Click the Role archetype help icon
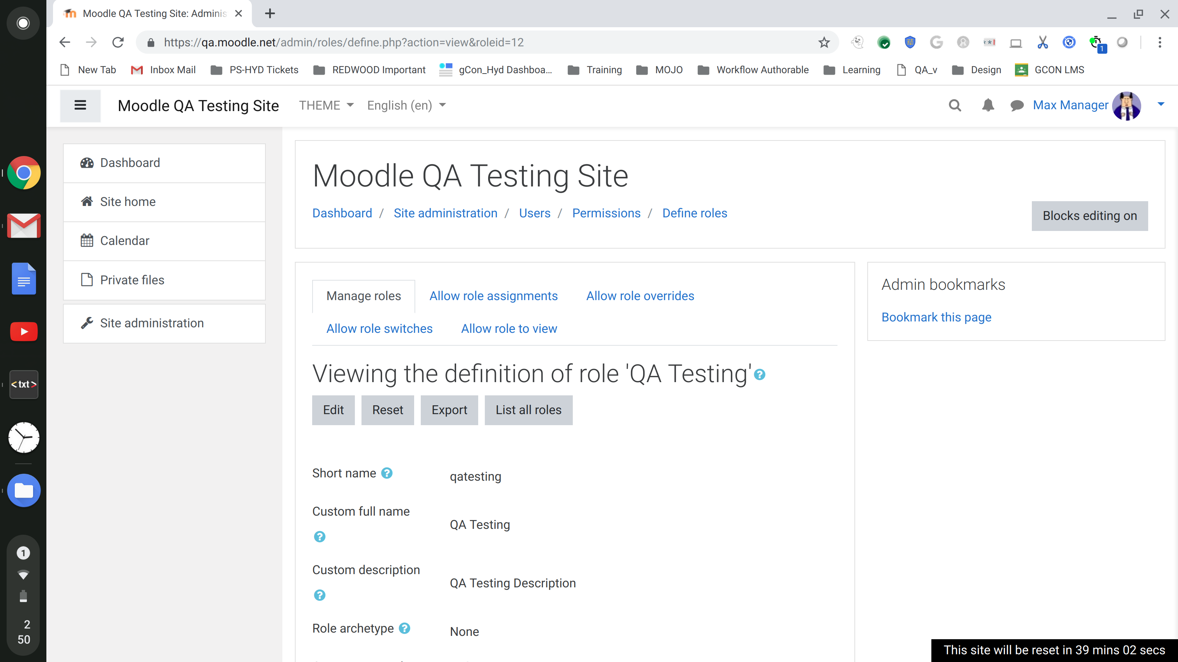 pos(404,628)
